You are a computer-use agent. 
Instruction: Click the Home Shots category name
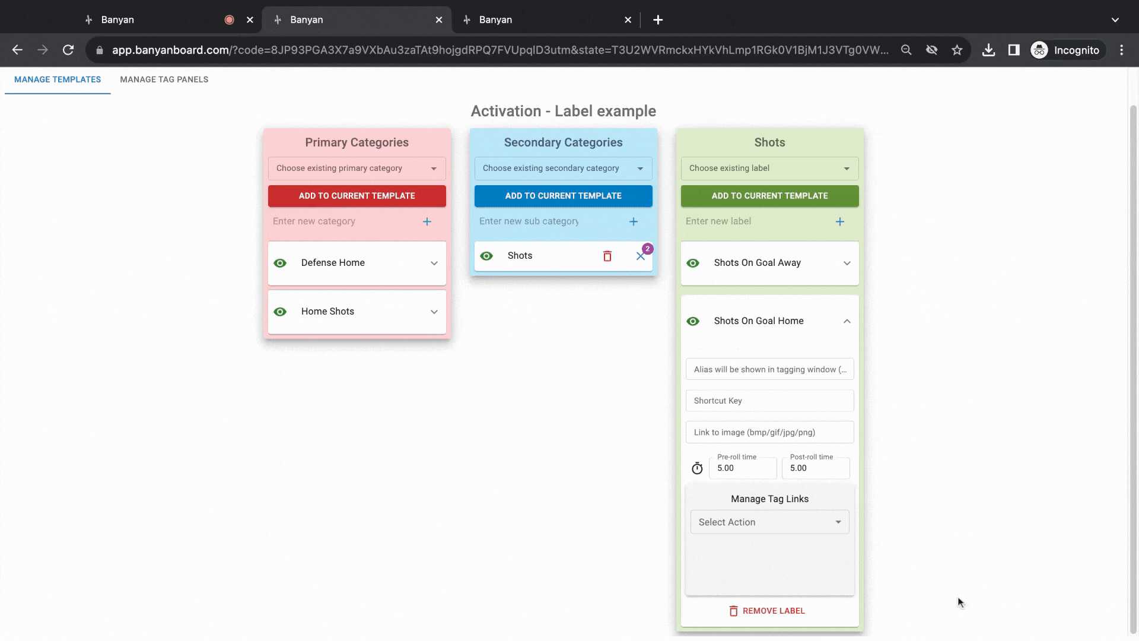(327, 312)
